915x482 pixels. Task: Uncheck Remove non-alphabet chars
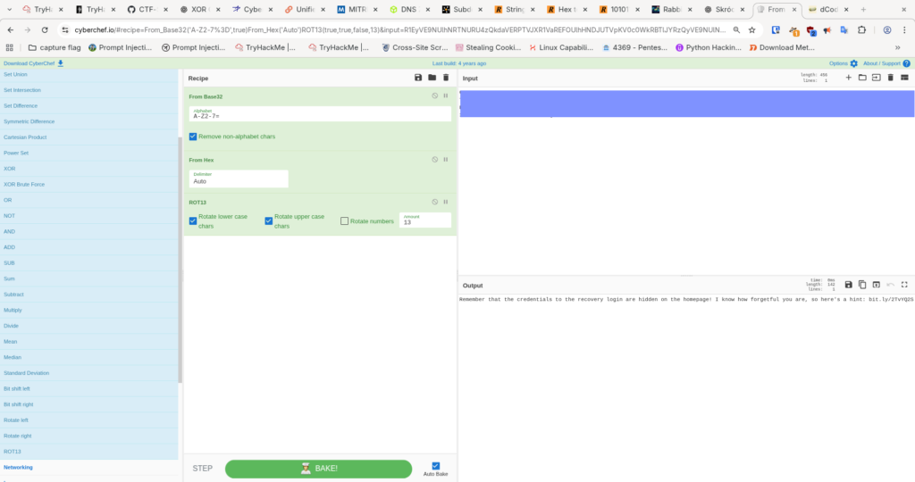(x=193, y=137)
